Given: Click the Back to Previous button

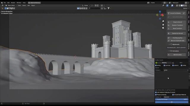Looking at the screenshot, I should pyautogui.click(x=34, y=3).
